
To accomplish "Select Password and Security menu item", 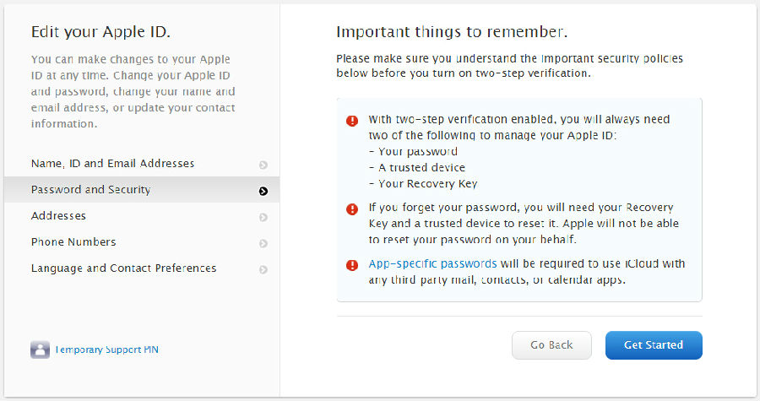I will pos(142,190).
